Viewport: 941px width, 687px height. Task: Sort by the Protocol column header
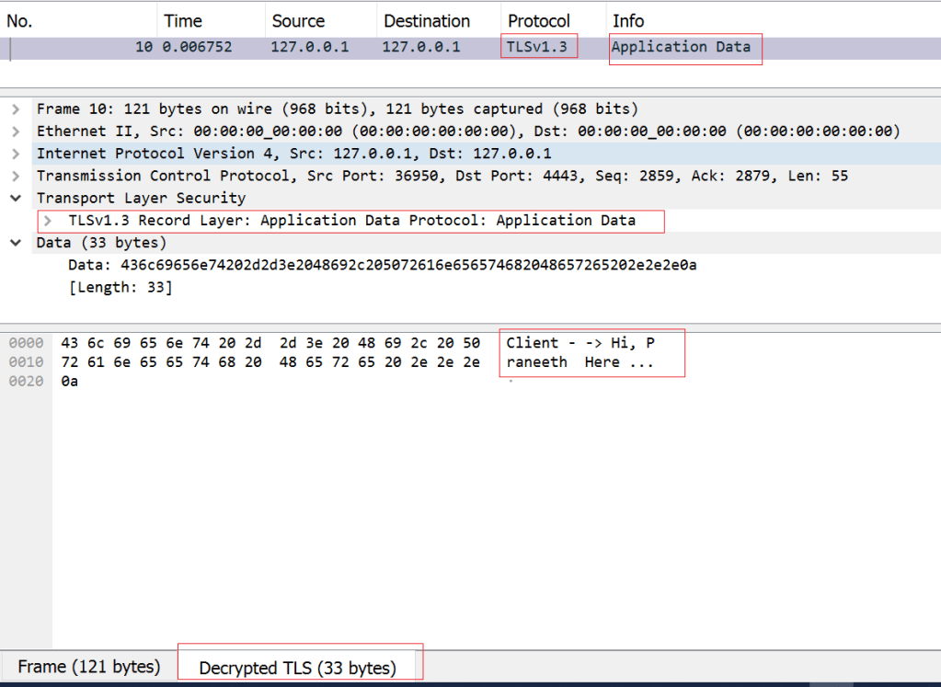539,20
